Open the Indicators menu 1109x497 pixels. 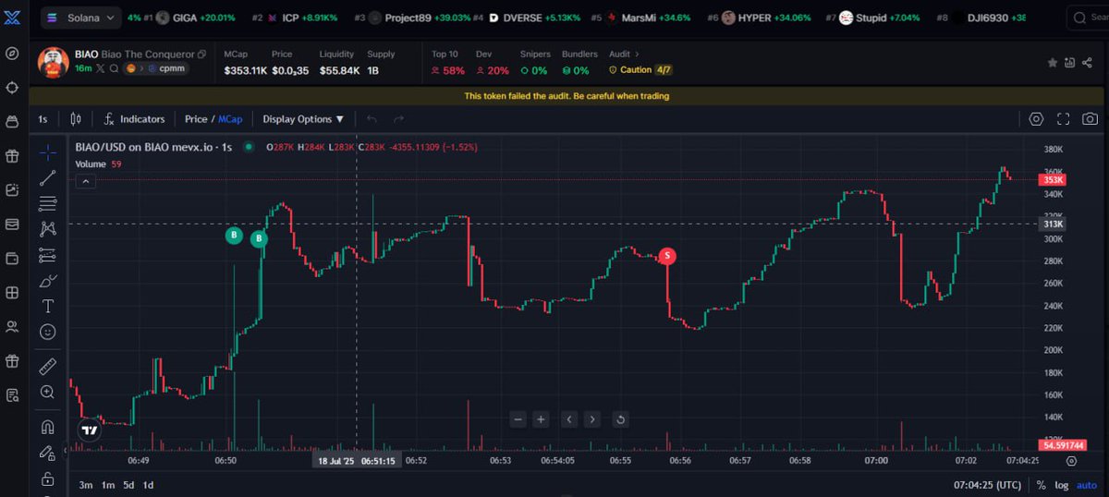click(x=133, y=119)
